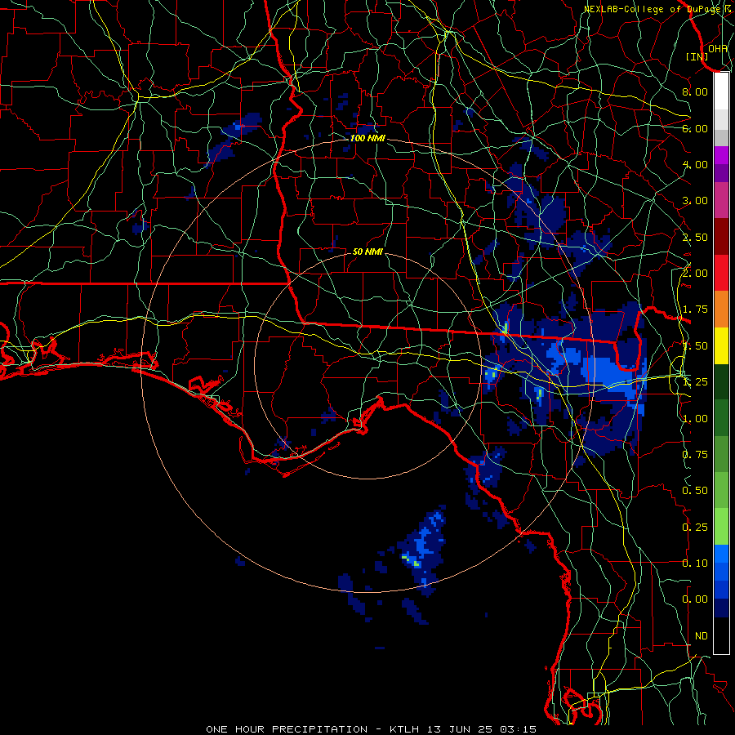The image size is (735, 735).
Task: Click the '3.00' scale value
Action: point(695,201)
